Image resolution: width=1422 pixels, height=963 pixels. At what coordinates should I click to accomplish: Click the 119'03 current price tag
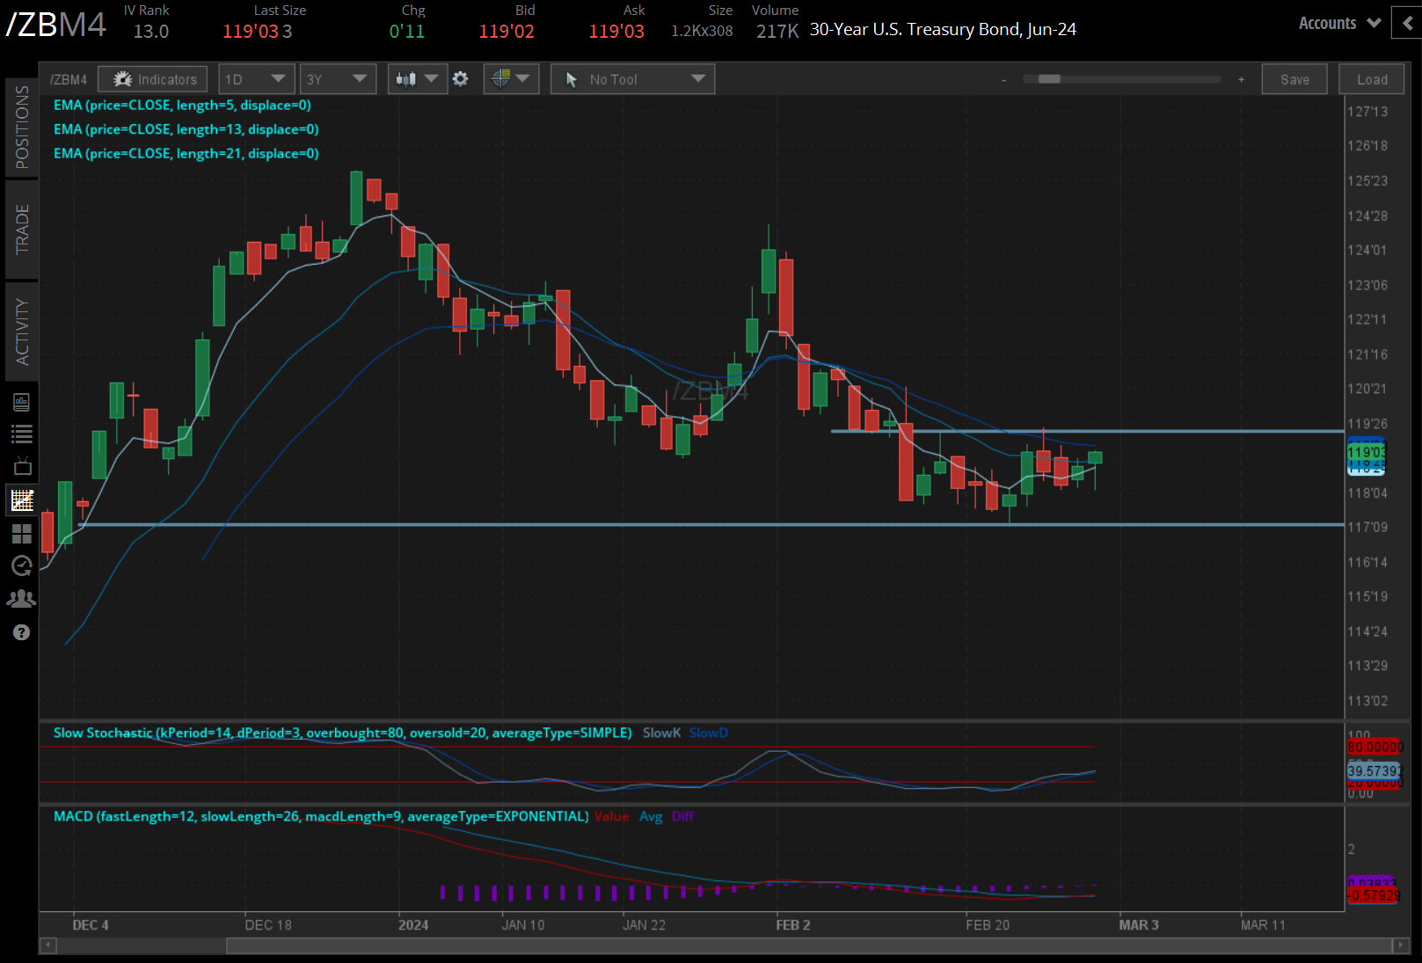point(1366,452)
